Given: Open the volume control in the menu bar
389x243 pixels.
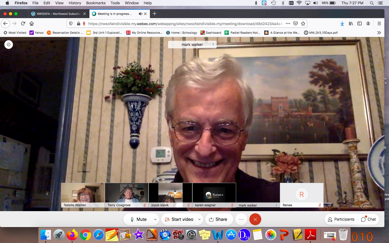Looking at the screenshot, I should (316, 3).
